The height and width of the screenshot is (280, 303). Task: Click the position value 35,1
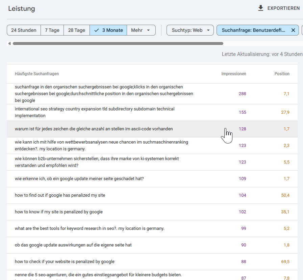285,212
